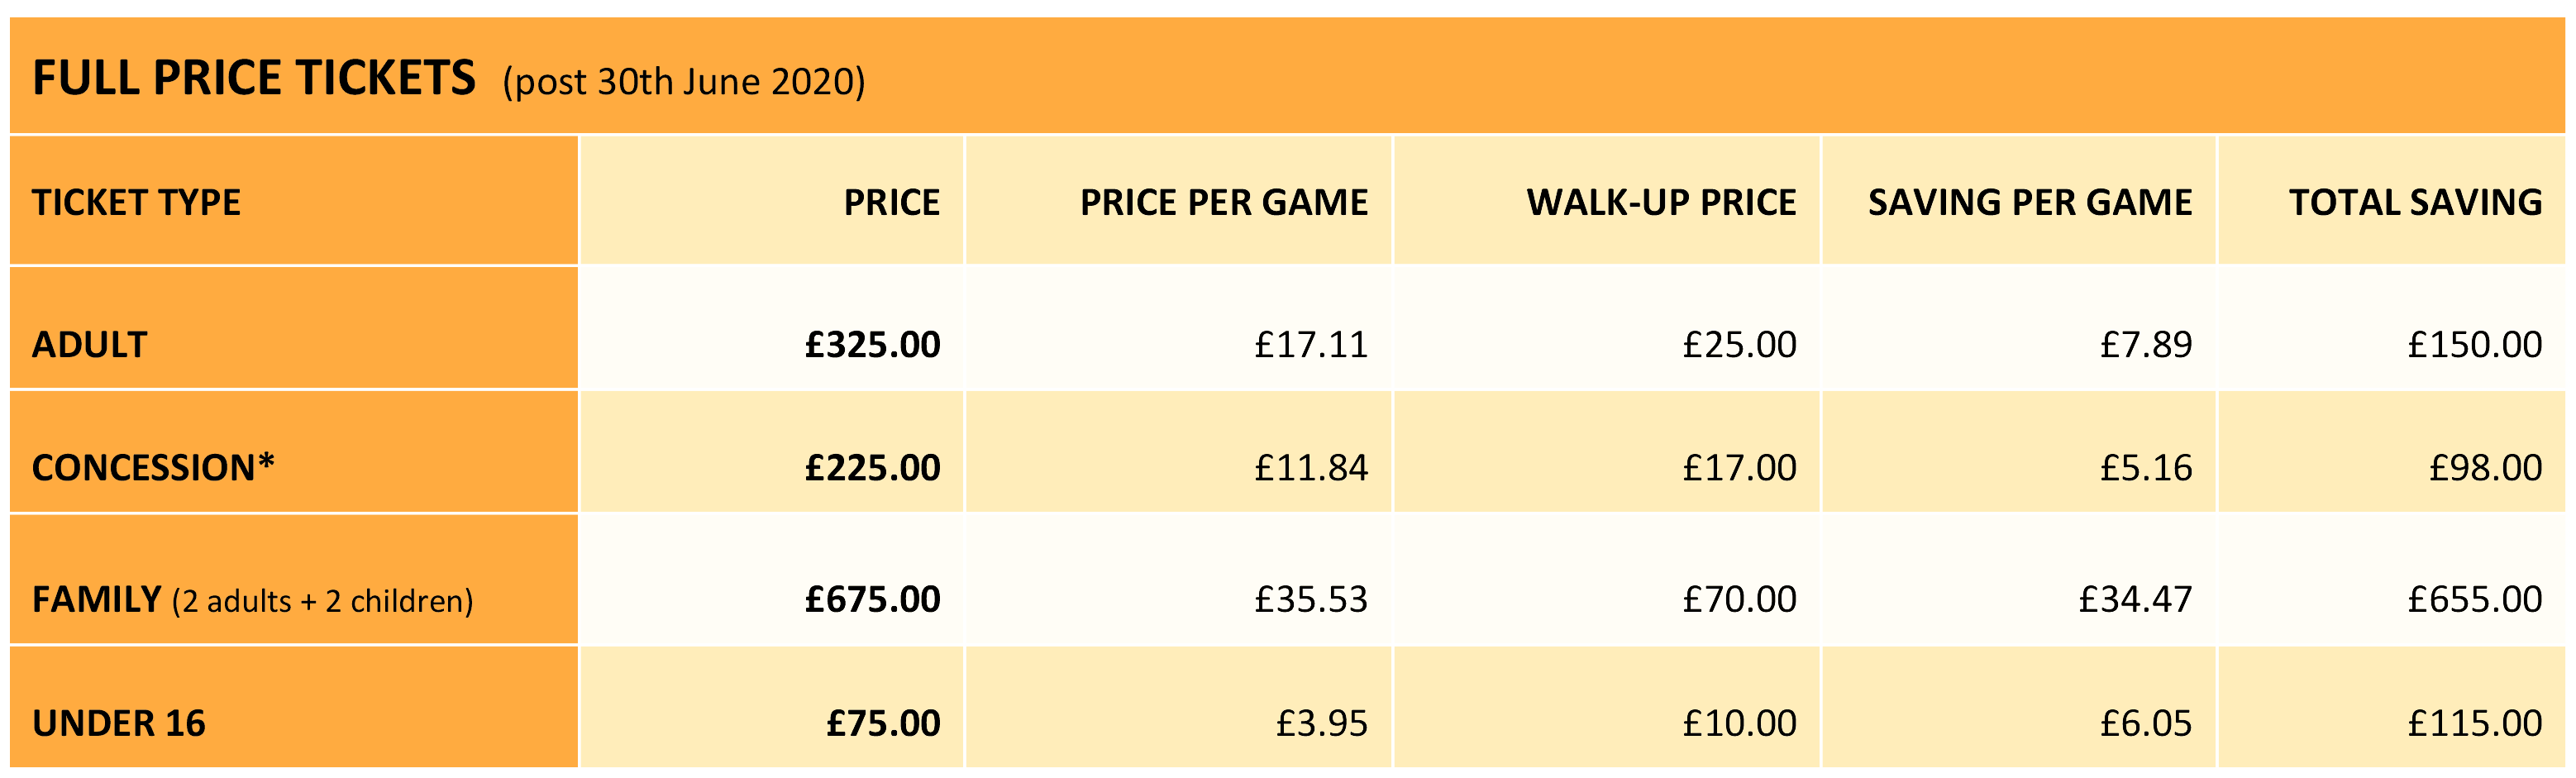Click the FULL PRICE TICKETS heading
This screenshot has height=778, width=2576.
[254, 78]
